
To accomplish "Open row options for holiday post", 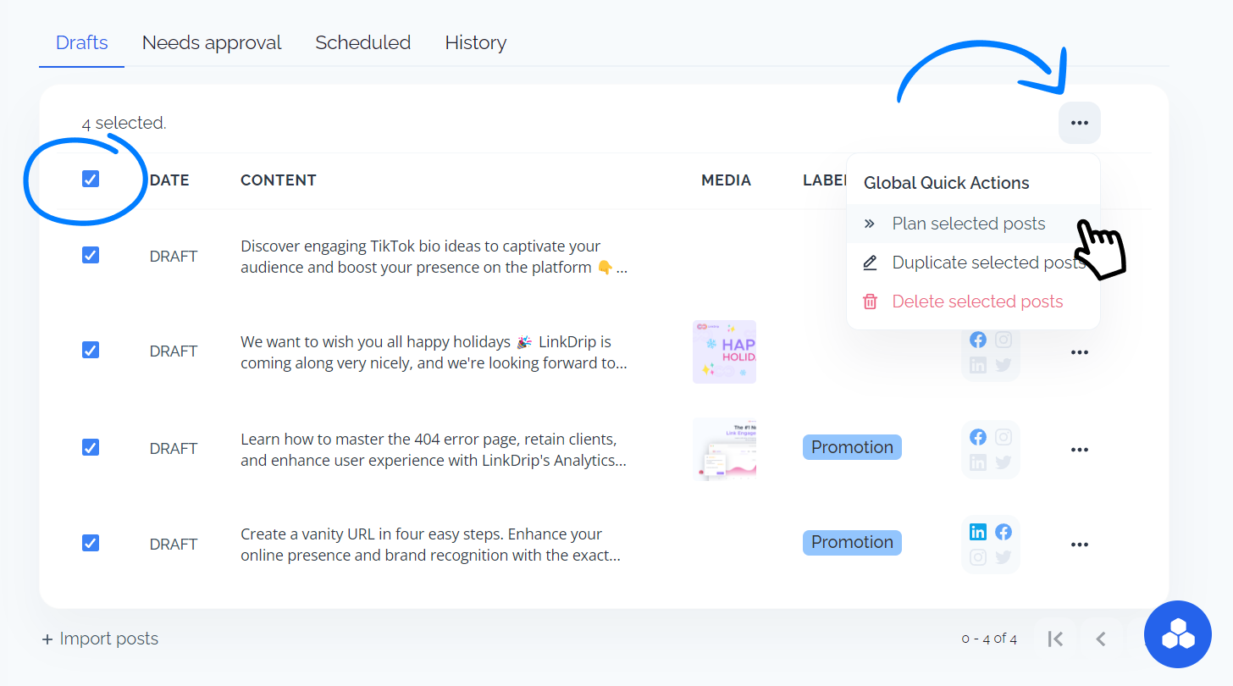I will pos(1079,352).
